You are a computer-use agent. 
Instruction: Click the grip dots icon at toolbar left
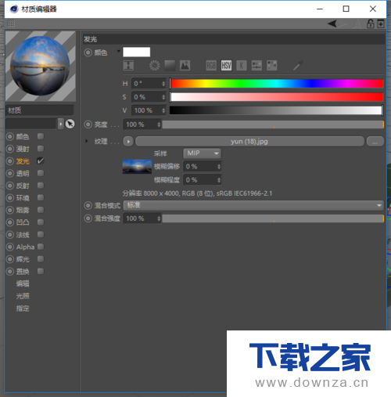coord(11,23)
